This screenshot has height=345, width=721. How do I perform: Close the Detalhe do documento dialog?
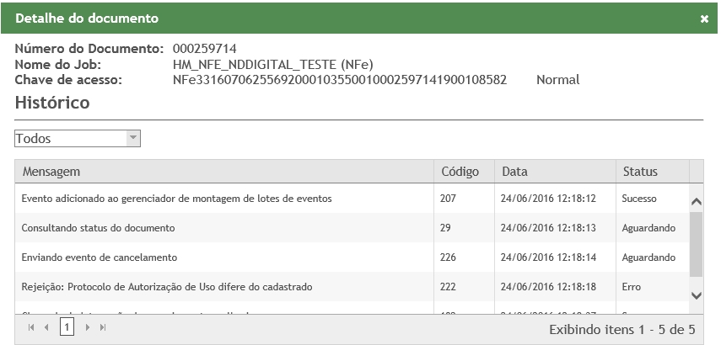coord(704,19)
